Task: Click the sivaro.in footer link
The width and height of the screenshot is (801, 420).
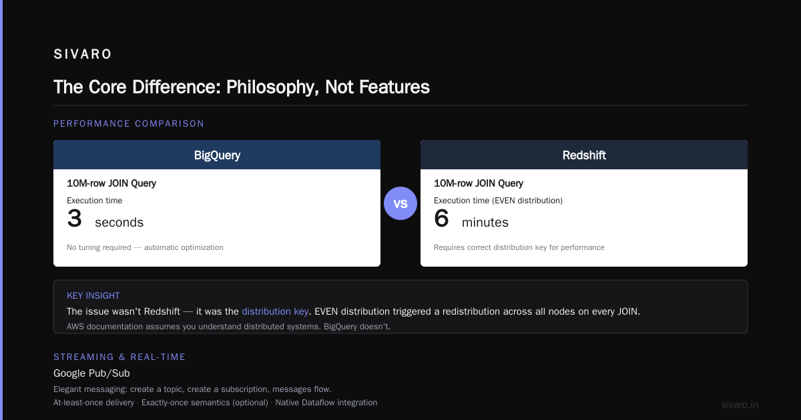Action: point(740,405)
